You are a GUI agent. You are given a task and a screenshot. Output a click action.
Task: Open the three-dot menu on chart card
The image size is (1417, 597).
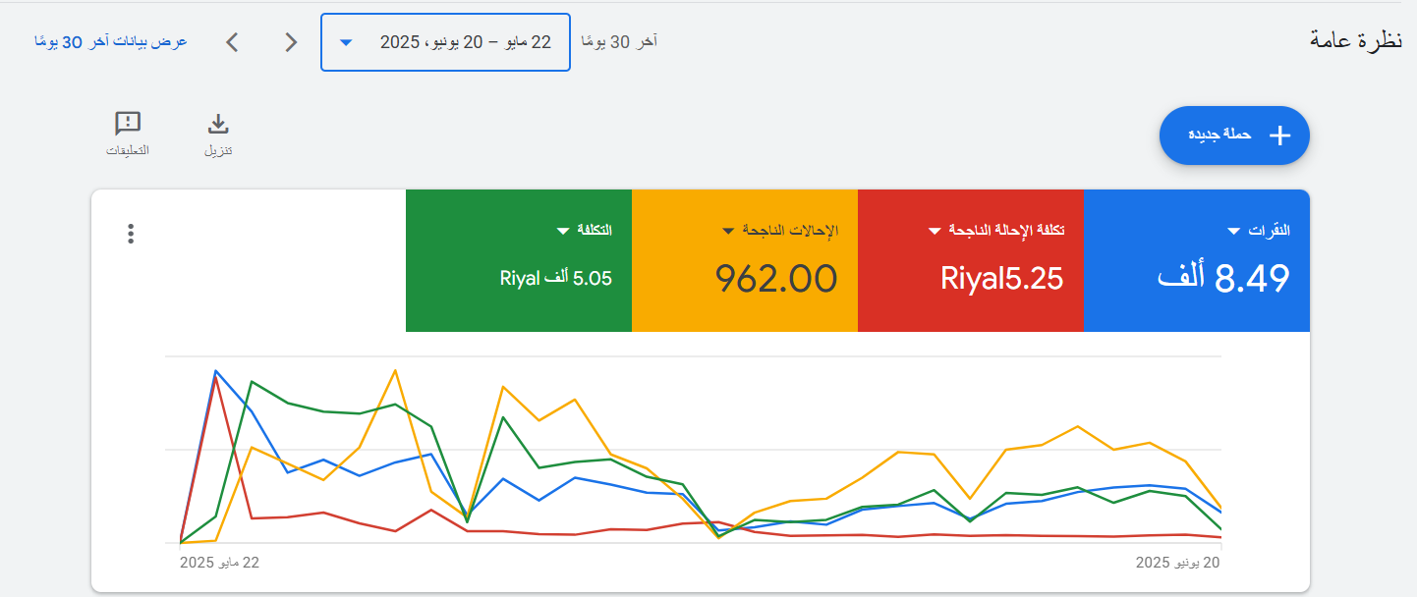point(131,234)
